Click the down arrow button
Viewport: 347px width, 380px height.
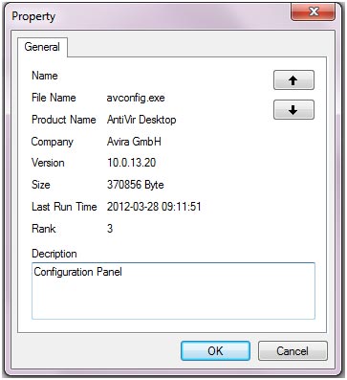pyautogui.click(x=293, y=110)
